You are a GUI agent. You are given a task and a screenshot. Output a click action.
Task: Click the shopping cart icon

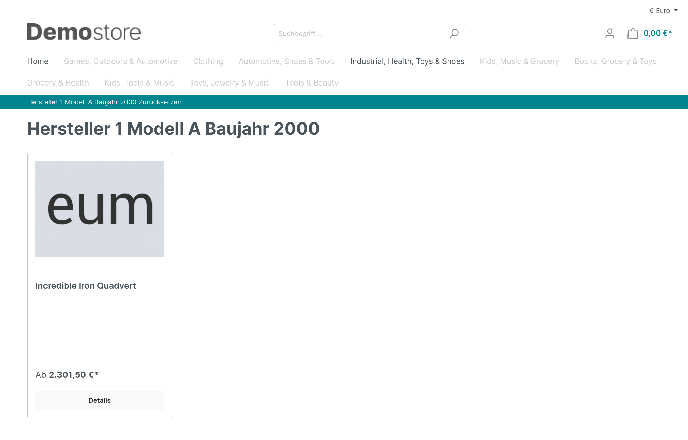[633, 33]
